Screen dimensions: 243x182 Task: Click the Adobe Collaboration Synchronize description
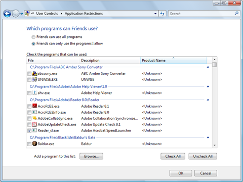[x=109, y=118]
